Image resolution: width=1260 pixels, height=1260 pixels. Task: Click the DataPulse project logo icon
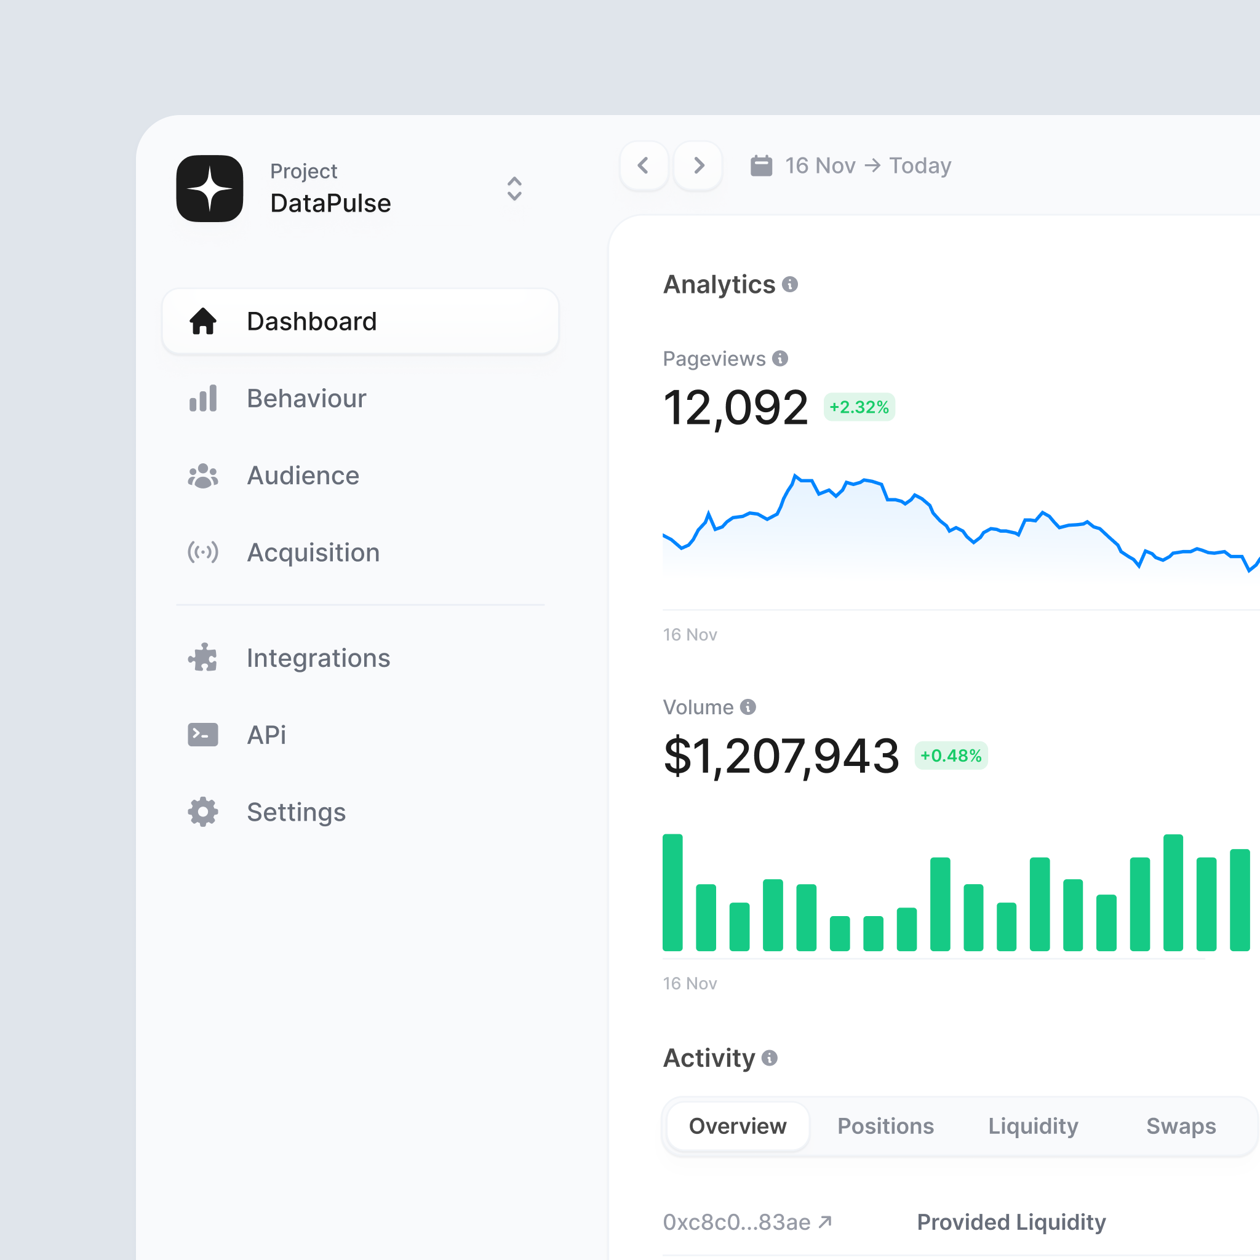click(209, 188)
